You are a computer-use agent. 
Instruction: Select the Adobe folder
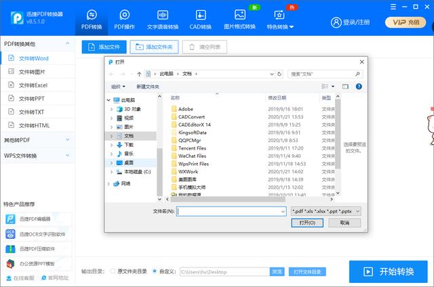(x=186, y=109)
